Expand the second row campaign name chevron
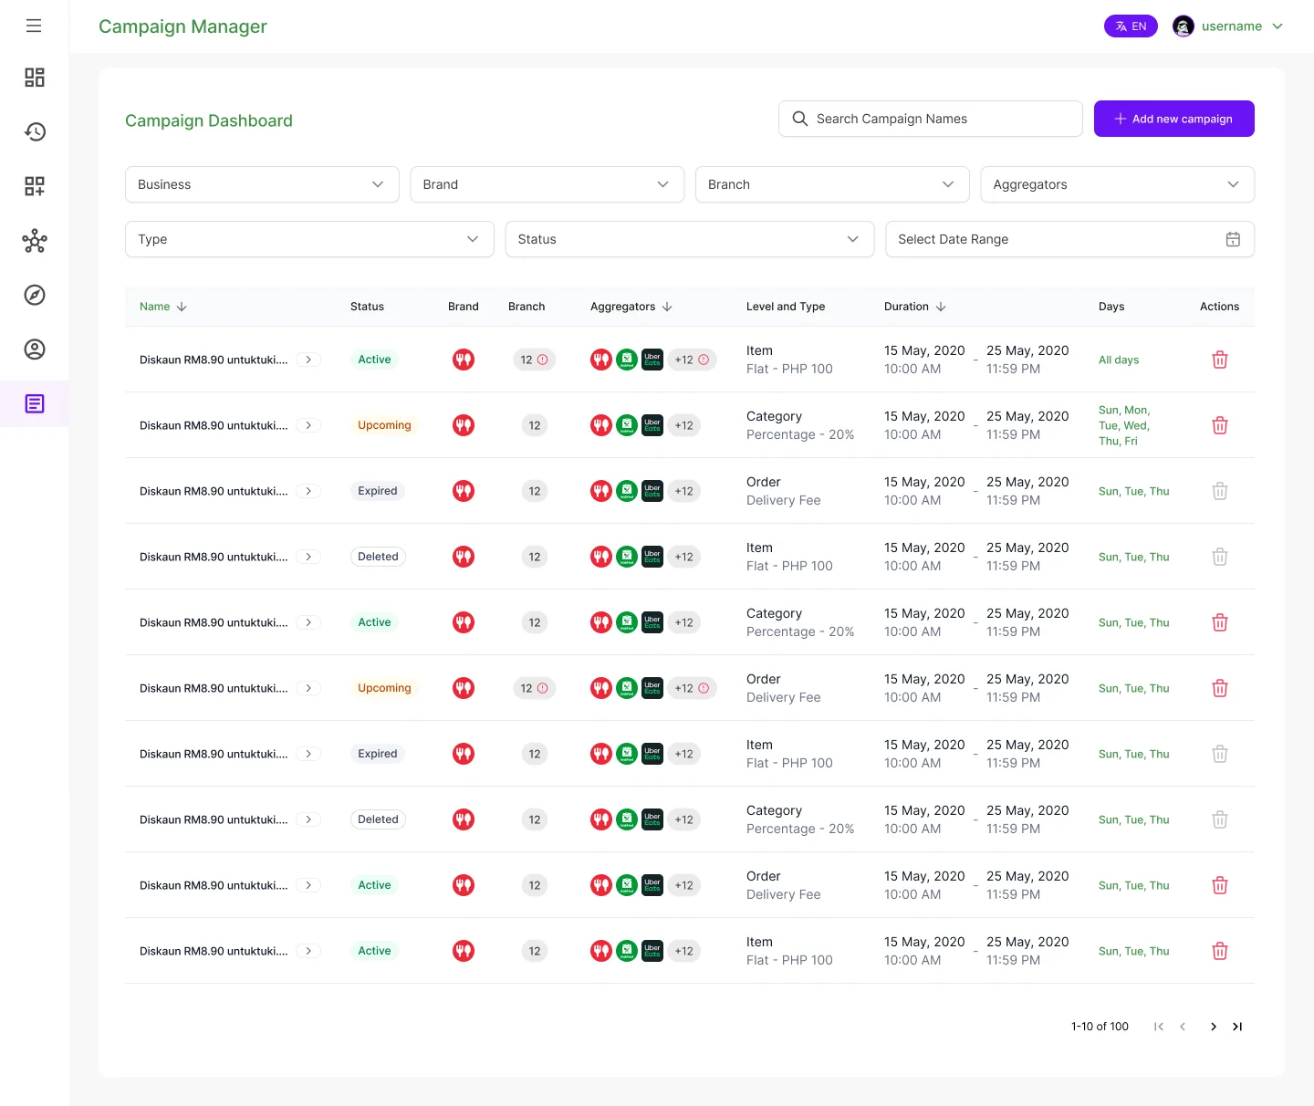The height and width of the screenshot is (1106, 1314). [308, 425]
